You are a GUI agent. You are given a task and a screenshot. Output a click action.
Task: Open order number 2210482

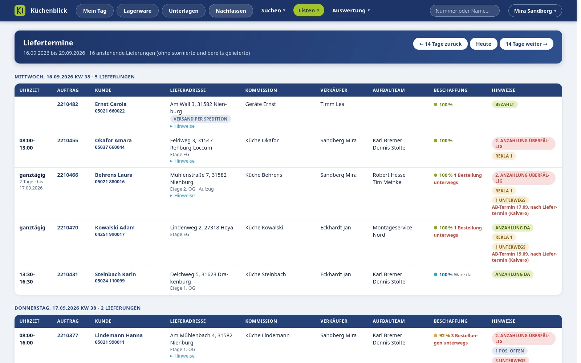coord(68,104)
